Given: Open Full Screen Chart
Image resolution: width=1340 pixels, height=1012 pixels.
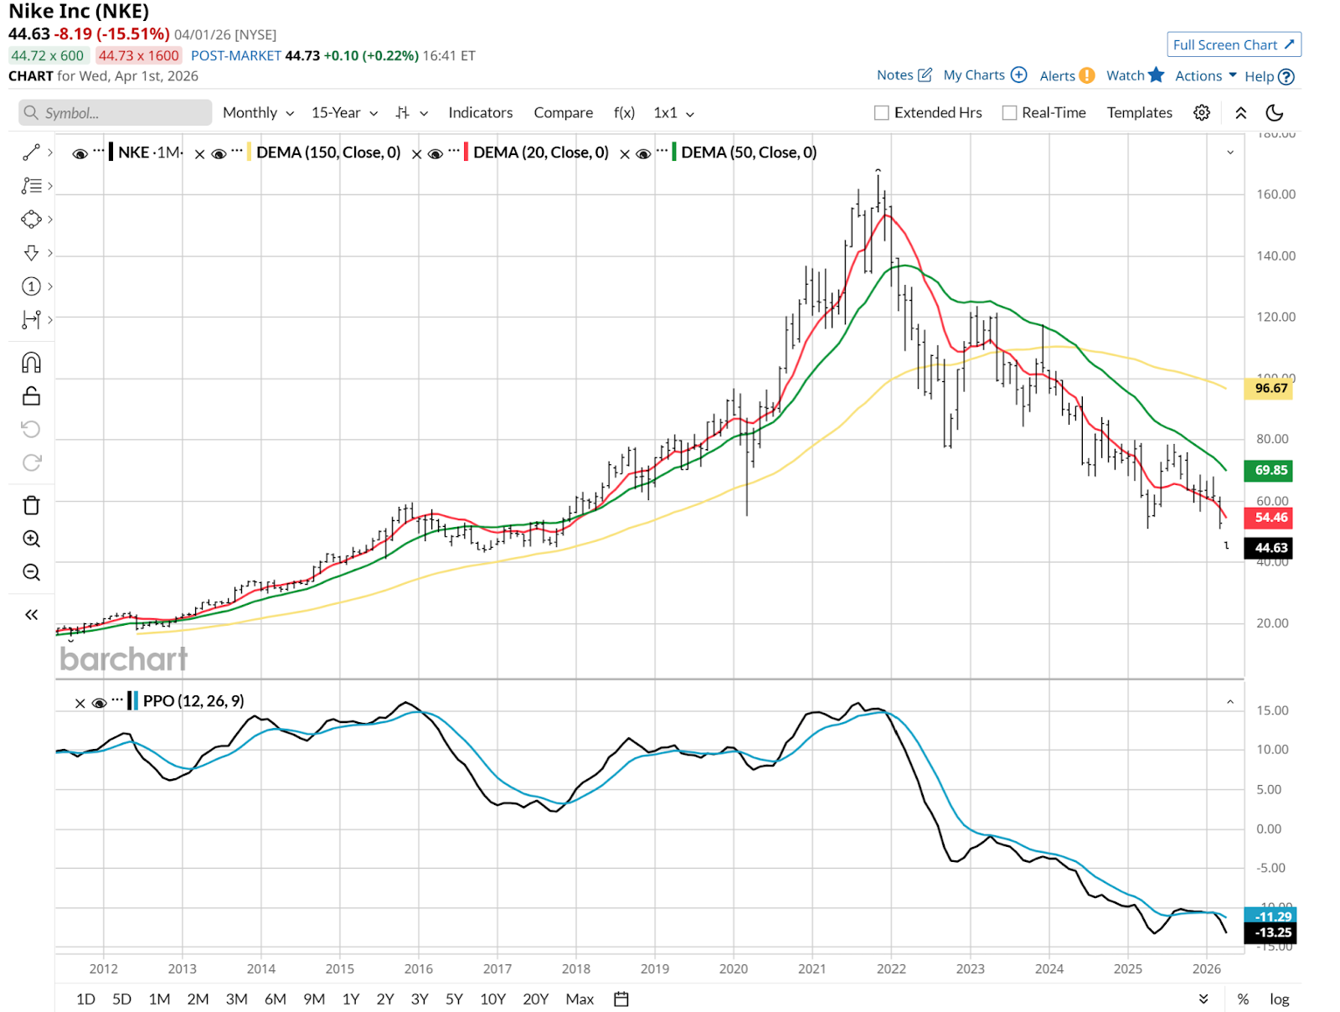Looking at the screenshot, I should (1234, 44).
